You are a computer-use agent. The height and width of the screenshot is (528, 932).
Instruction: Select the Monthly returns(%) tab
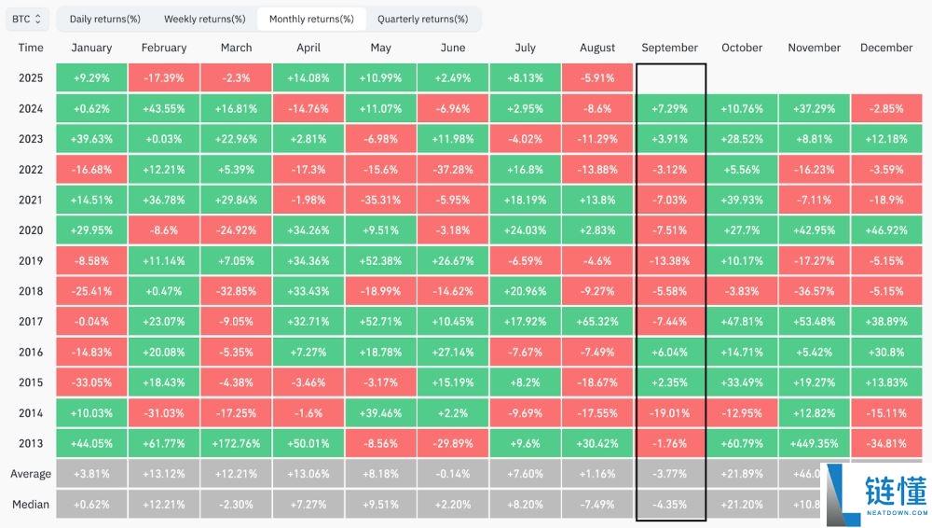pyautogui.click(x=311, y=19)
